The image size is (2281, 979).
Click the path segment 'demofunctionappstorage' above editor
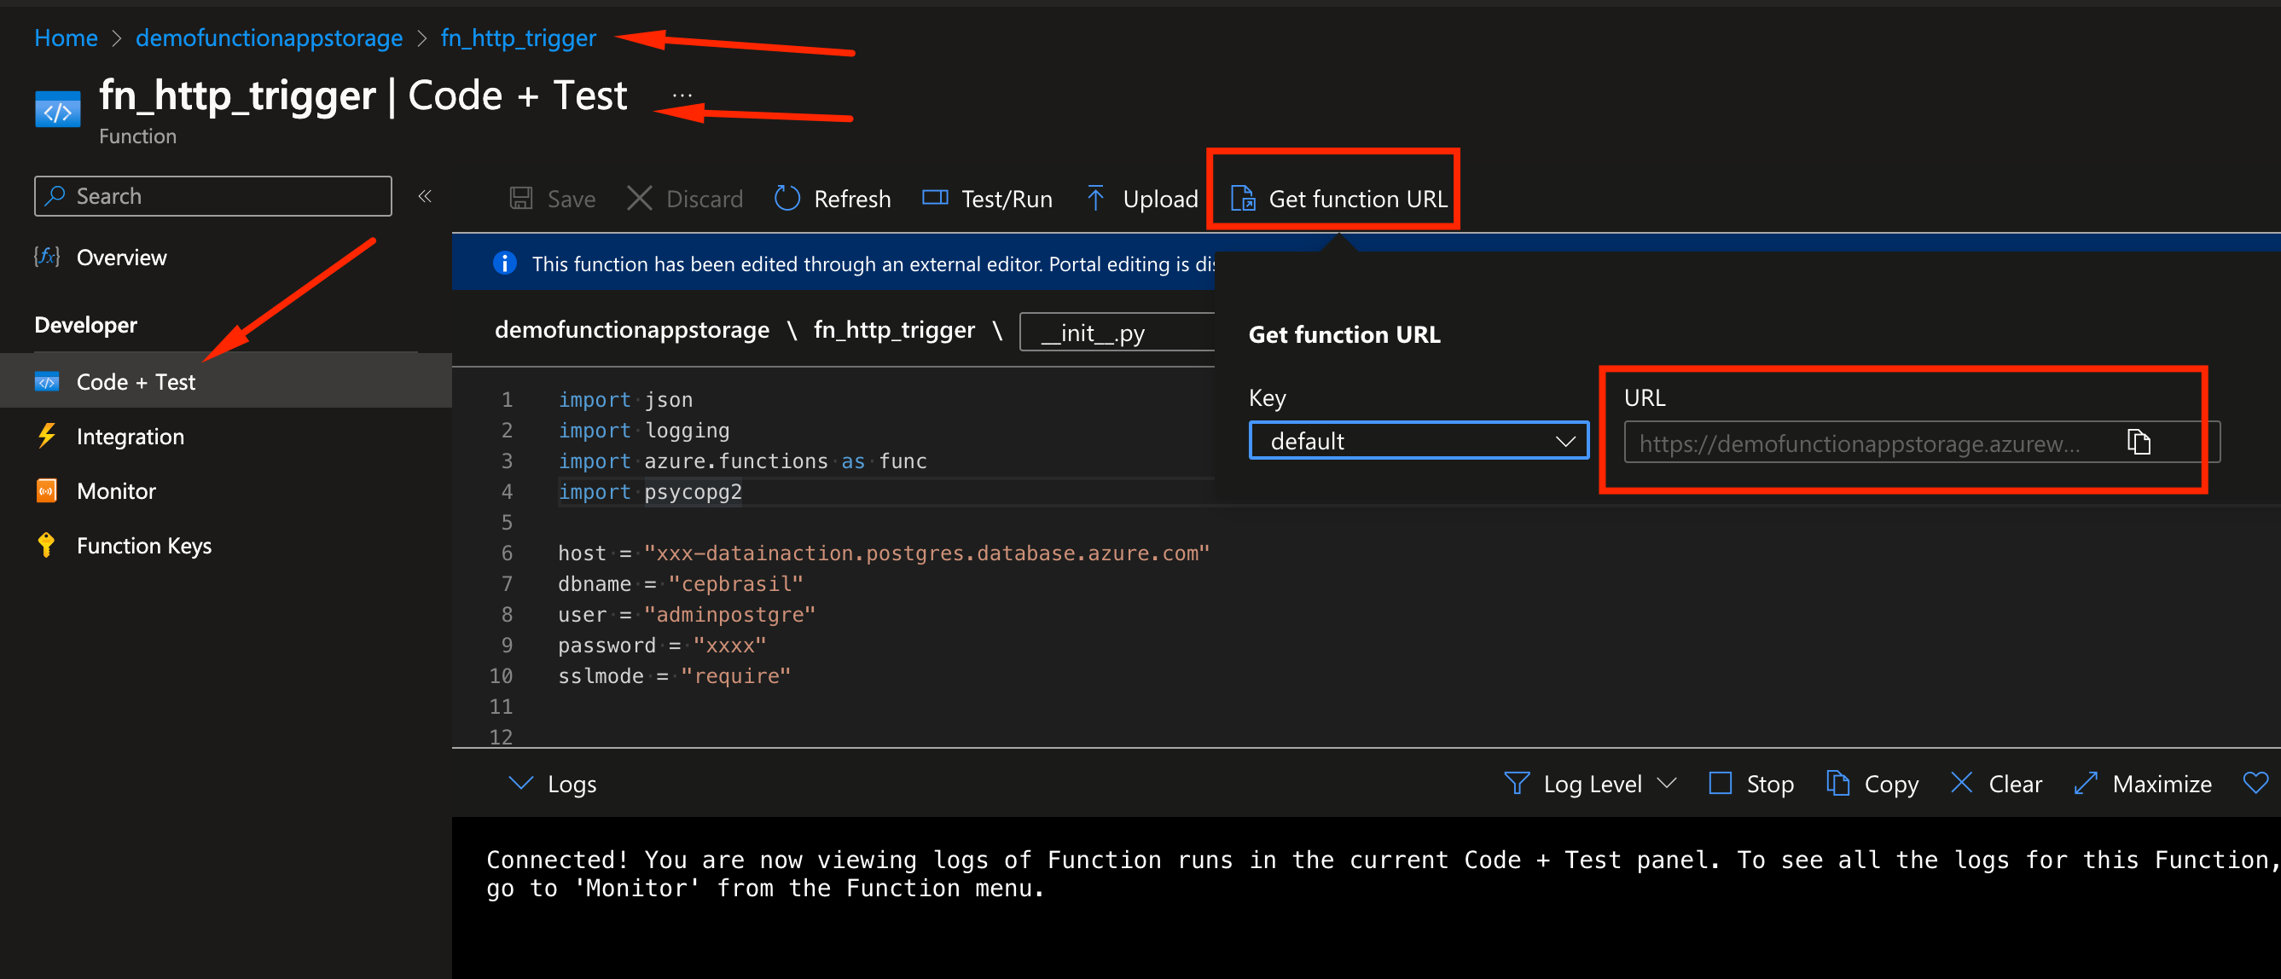pyautogui.click(x=631, y=329)
